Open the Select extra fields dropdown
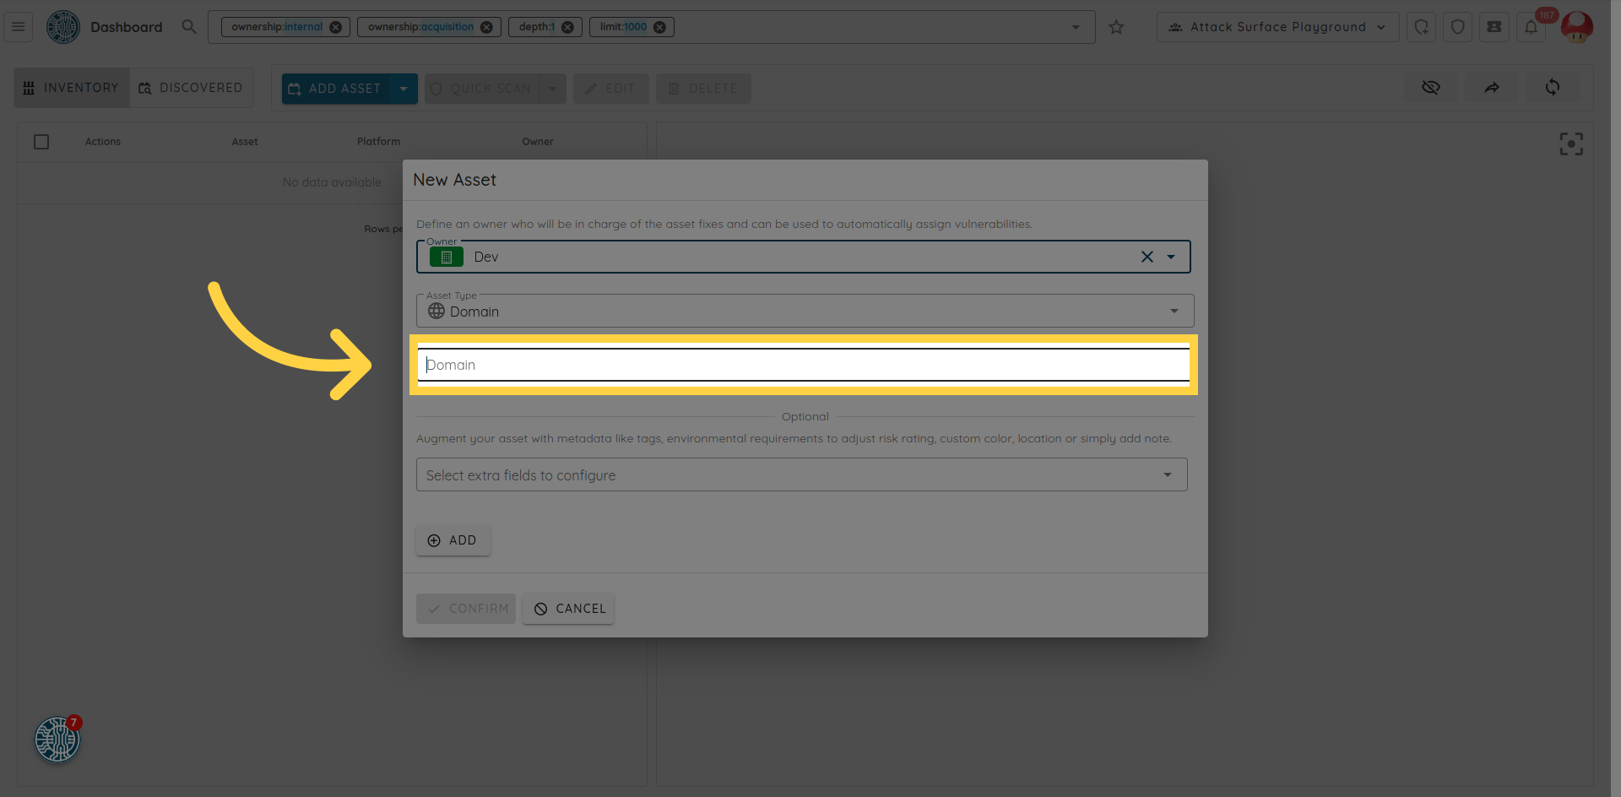1621x797 pixels. coord(1167,475)
